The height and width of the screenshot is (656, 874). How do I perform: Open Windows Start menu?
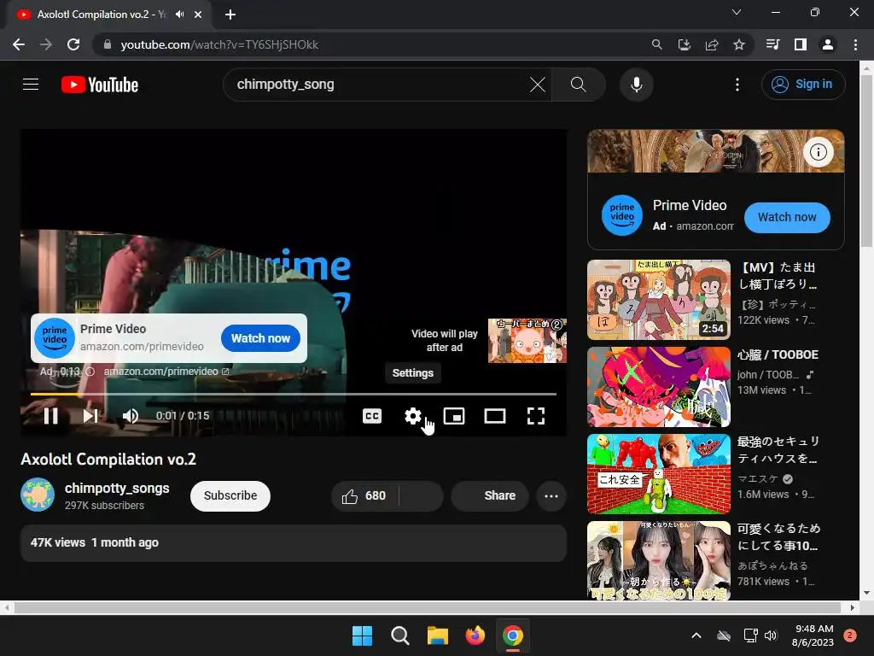point(362,635)
